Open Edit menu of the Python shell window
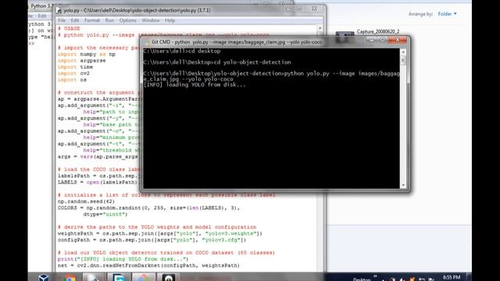500x281 pixels. click(x=42, y=16)
